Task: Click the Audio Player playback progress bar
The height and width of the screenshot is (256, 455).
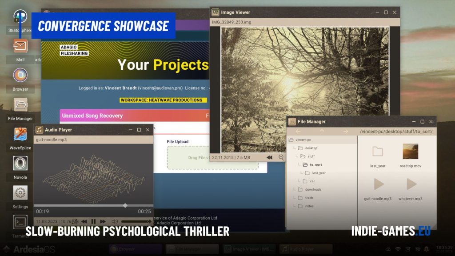Action: pos(93,205)
